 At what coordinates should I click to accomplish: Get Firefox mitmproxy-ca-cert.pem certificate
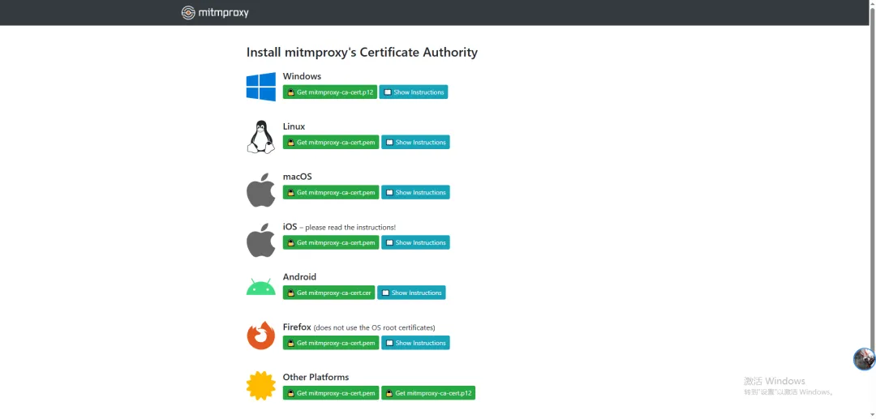point(331,344)
